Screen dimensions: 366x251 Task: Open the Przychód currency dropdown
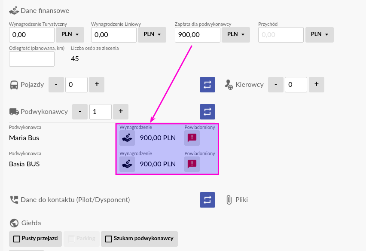point(320,34)
